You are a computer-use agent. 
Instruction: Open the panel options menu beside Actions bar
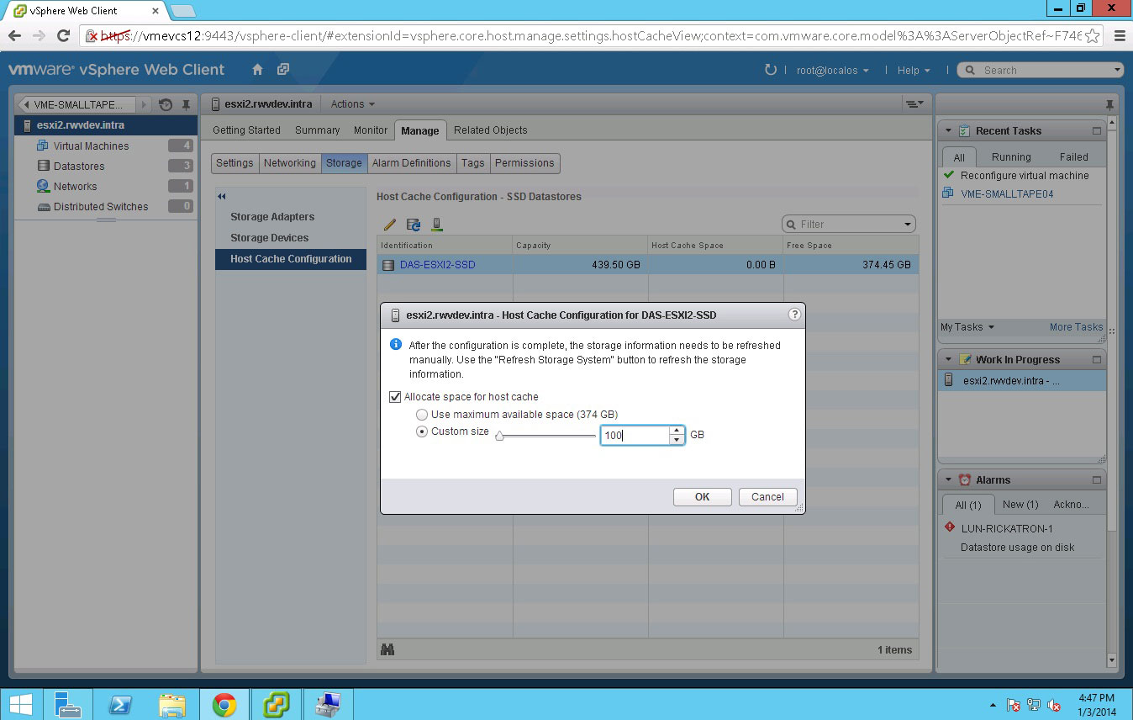[914, 104]
